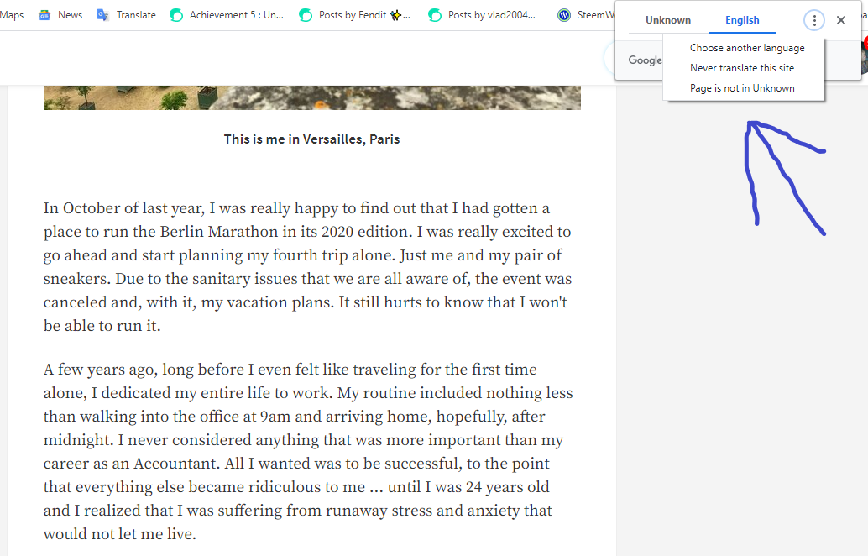Open the News bookmark calendar icon
Image resolution: width=868 pixels, height=556 pixels.
(x=44, y=15)
